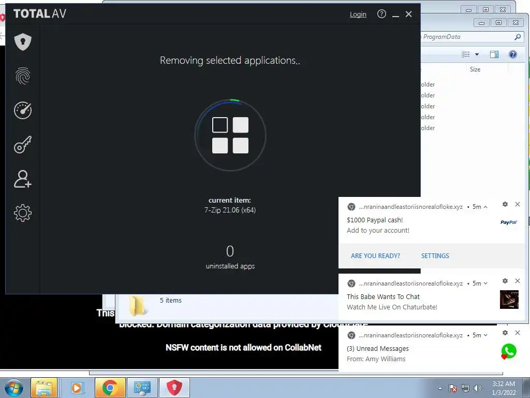Click the PayPal logo in the notification
The image size is (530, 398).
point(509,222)
